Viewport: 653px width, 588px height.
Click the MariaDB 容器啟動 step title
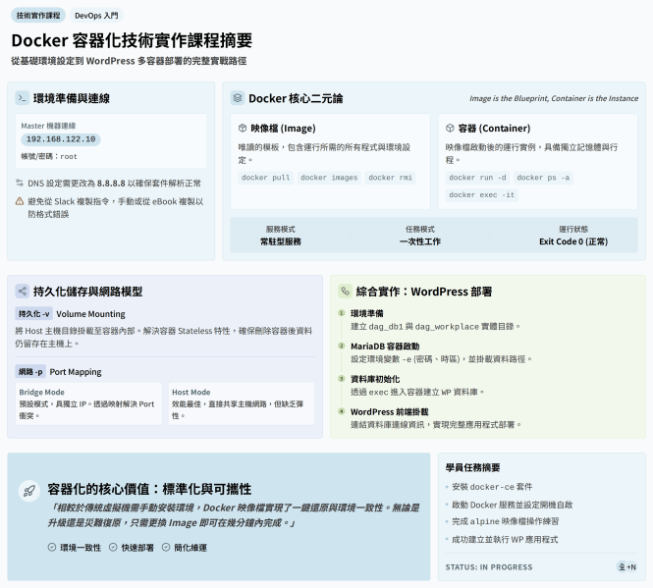tap(385, 347)
